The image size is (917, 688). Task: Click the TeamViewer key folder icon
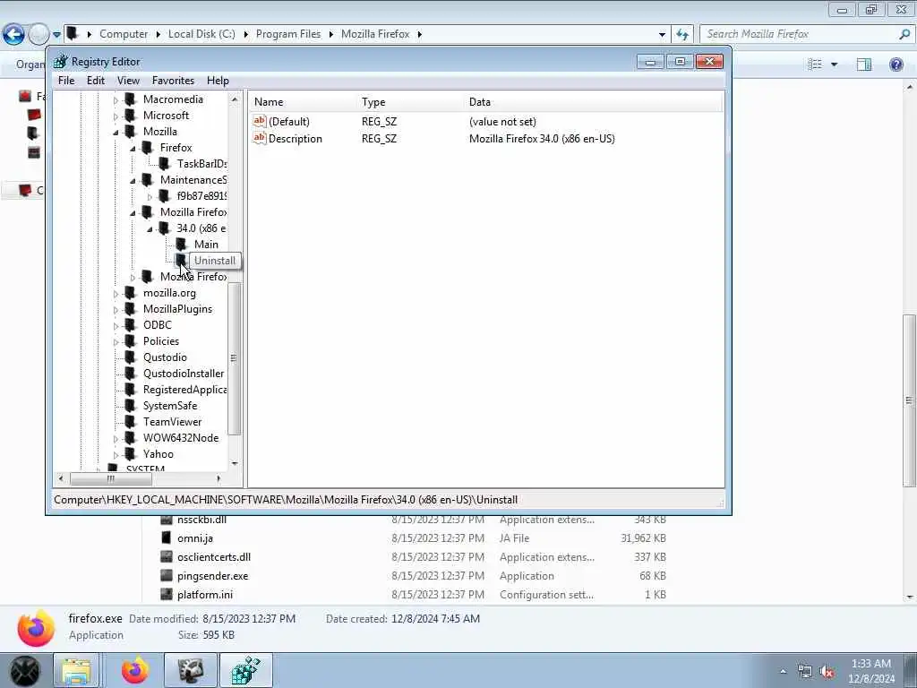point(131,422)
